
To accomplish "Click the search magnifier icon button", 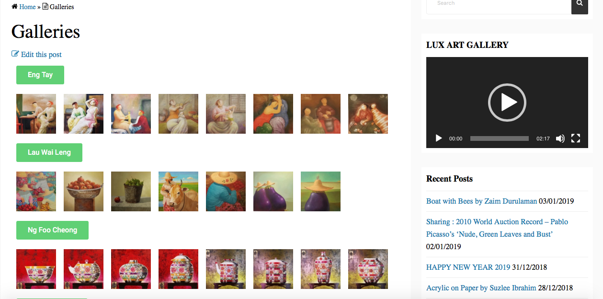I will click(x=580, y=5).
